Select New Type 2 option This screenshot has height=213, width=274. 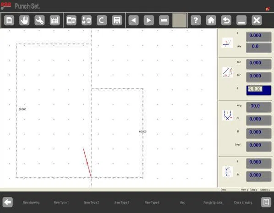(x=92, y=202)
